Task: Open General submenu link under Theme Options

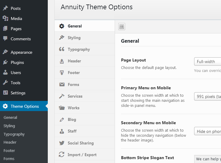Action: [10, 118]
